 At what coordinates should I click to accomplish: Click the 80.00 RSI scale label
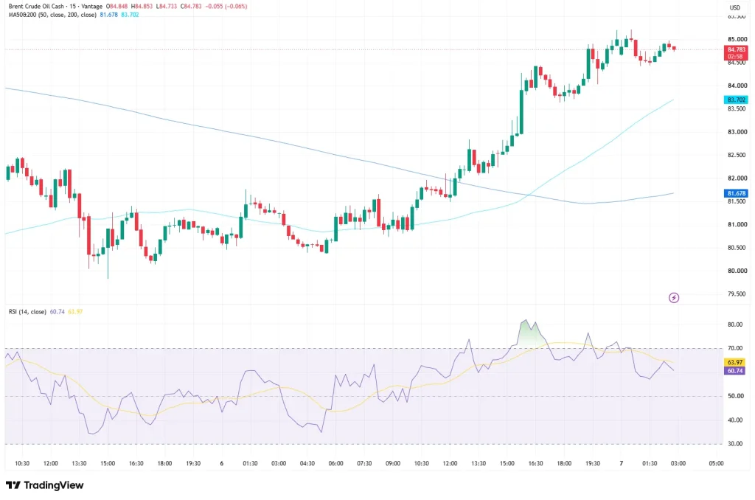pos(735,324)
